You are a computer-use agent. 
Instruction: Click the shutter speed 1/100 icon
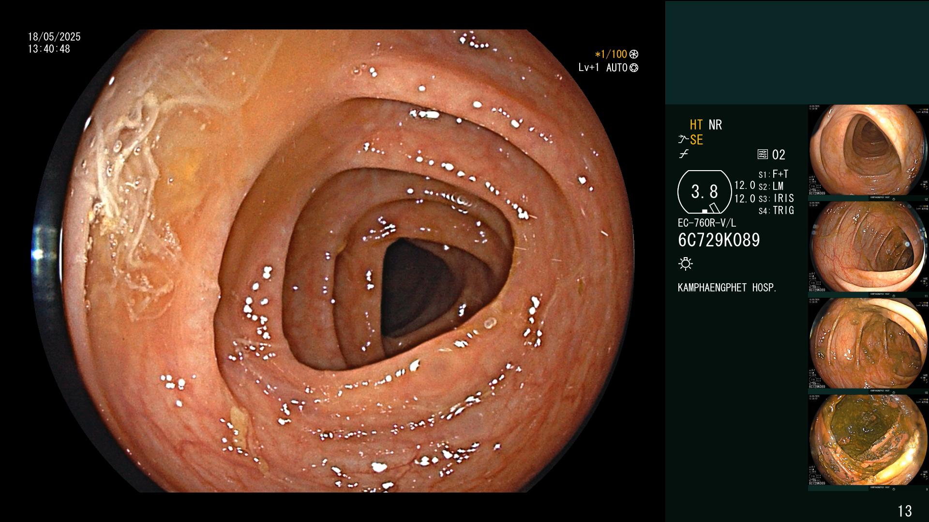tap(634, 54)
